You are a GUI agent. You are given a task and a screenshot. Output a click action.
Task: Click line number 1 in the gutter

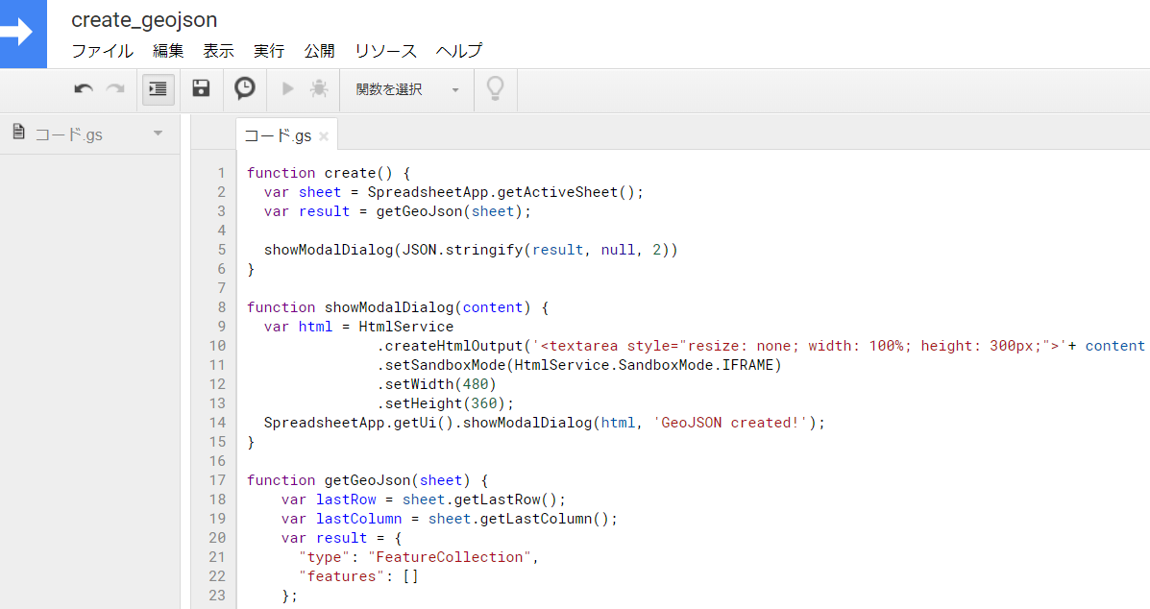click(221, 173)
